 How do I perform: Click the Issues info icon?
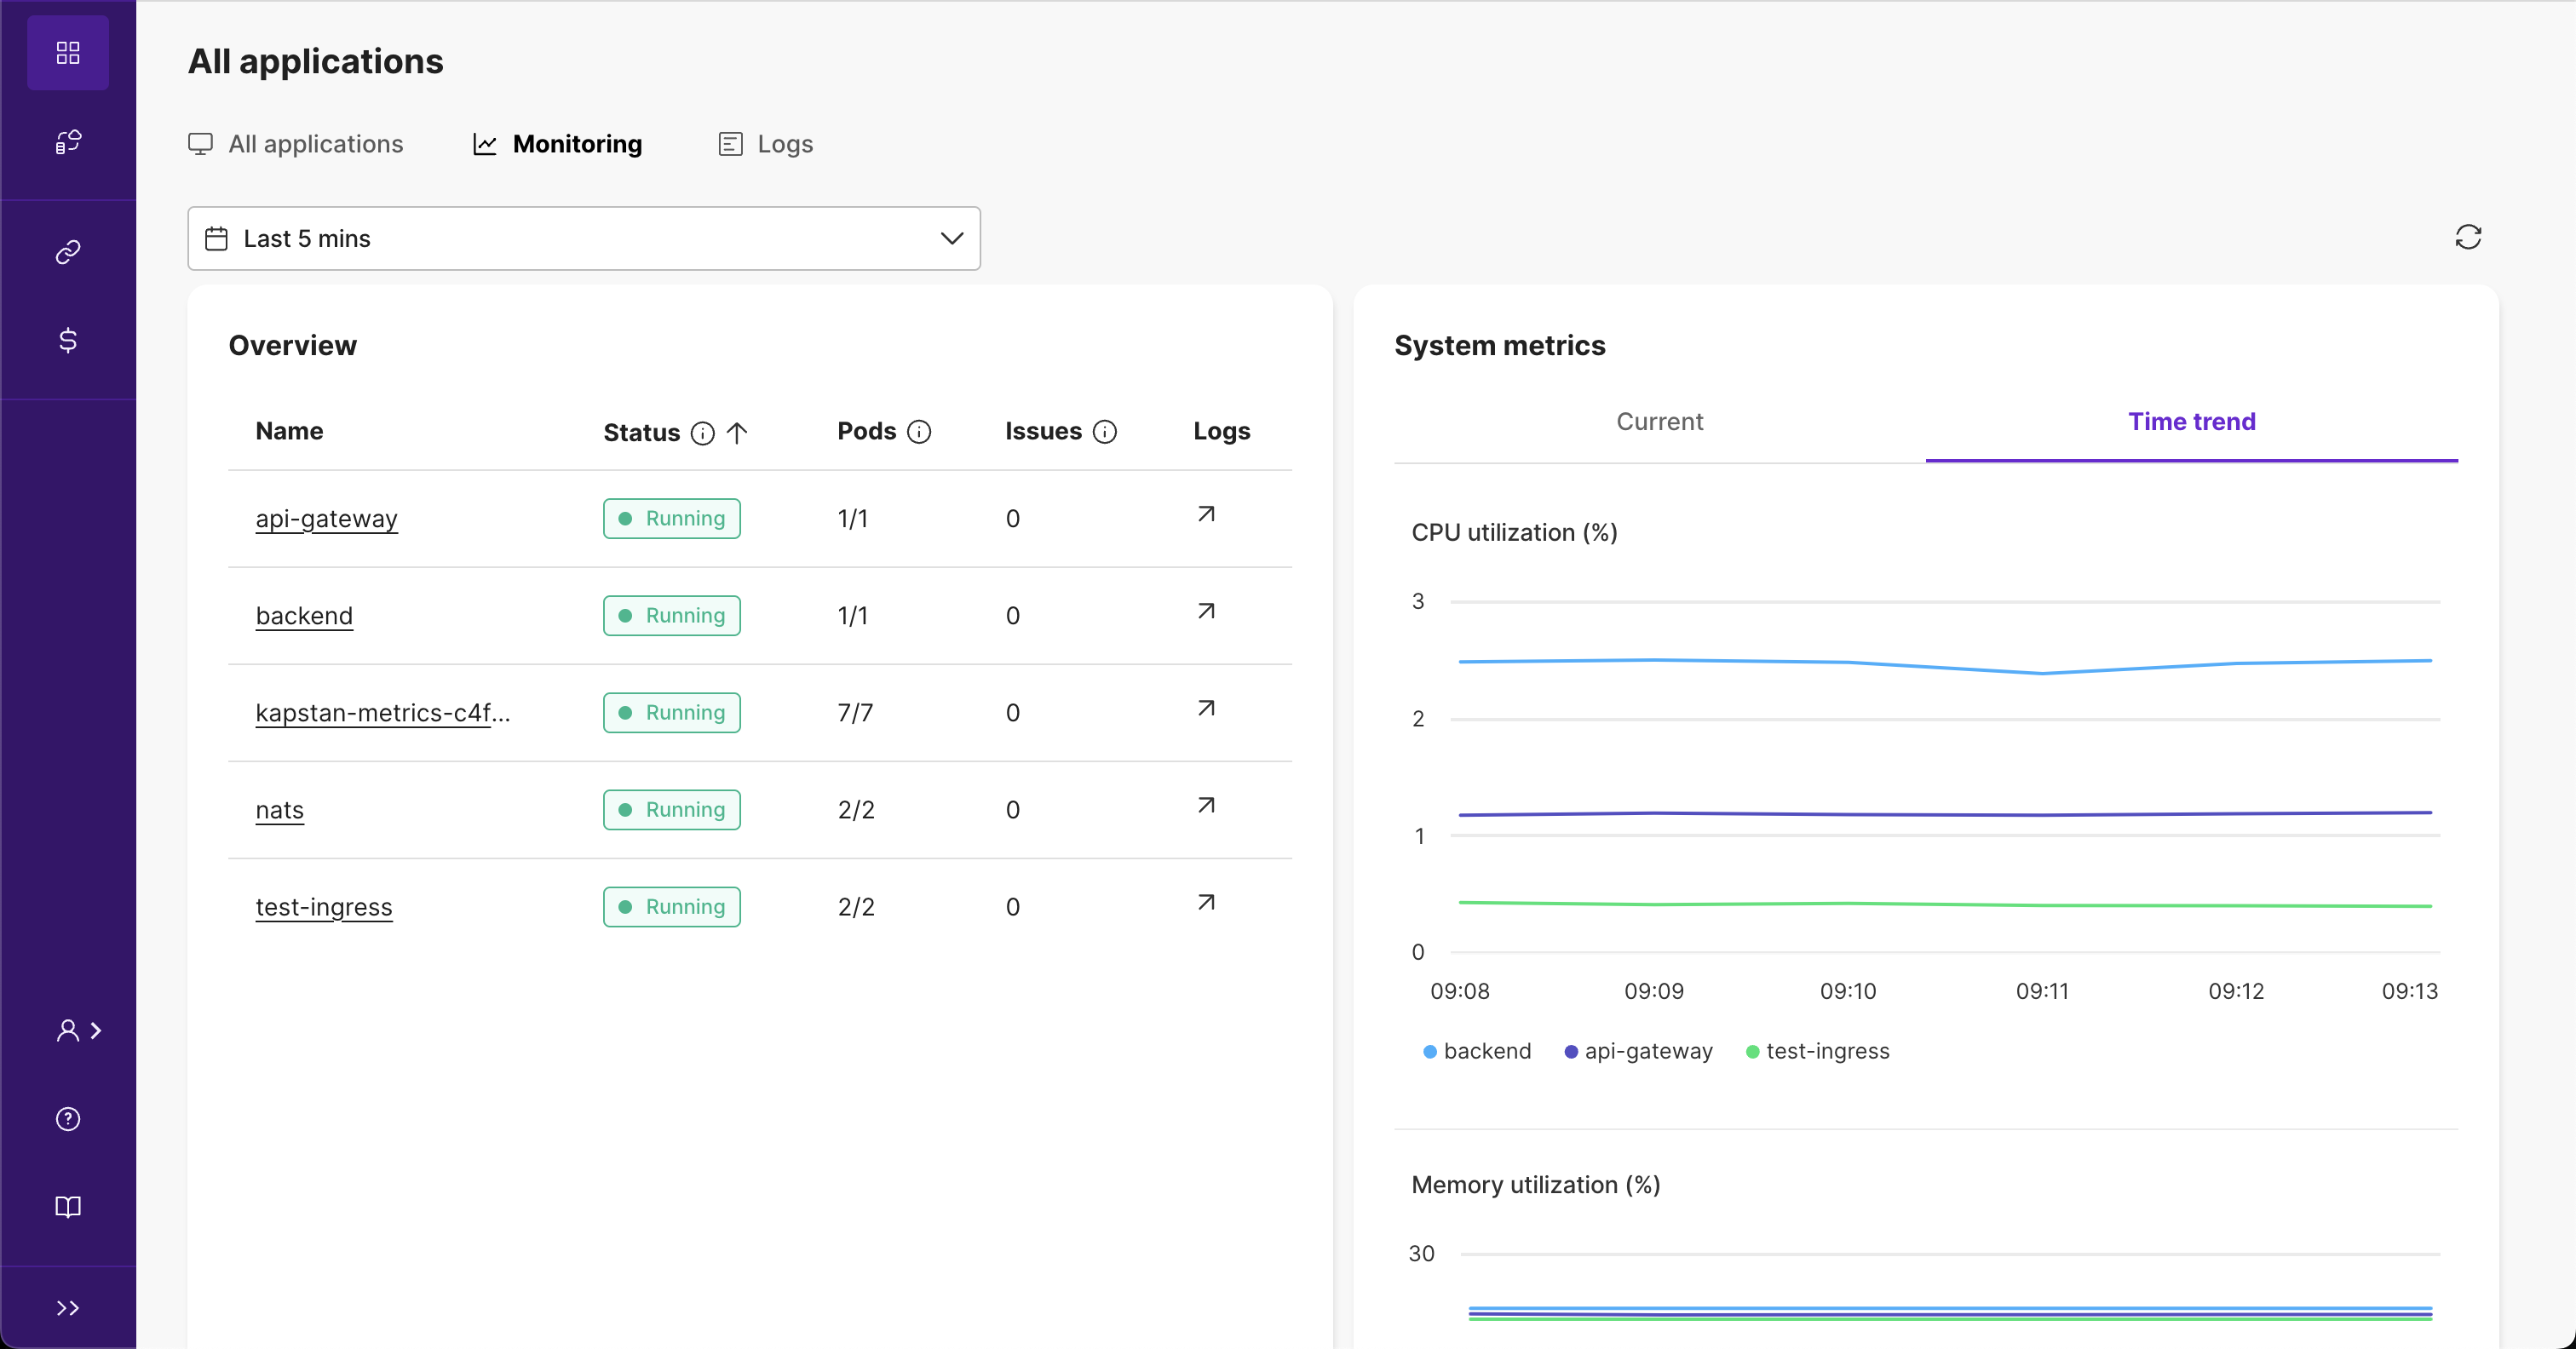tap(1105, 431)
